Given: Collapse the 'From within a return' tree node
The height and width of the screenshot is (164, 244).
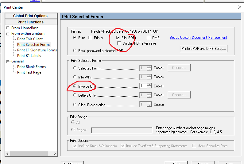Looking at the screenshot, I should tap(8, 34).
